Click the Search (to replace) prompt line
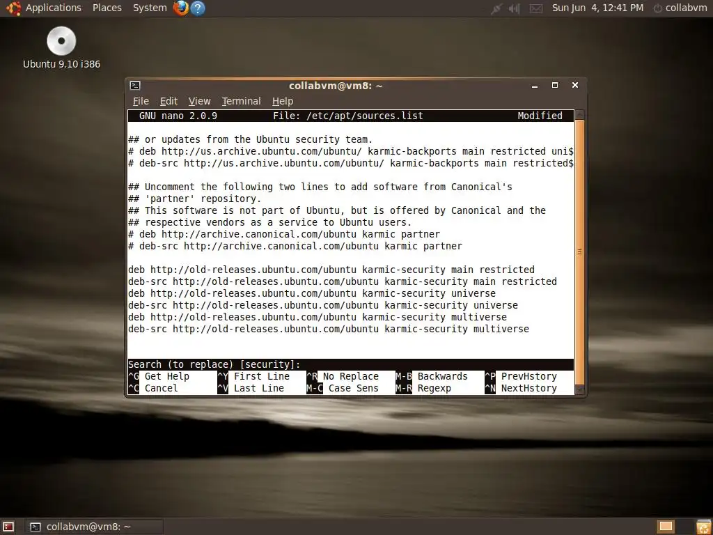This screenshot has width=713, height=535. tap(351, 364)
